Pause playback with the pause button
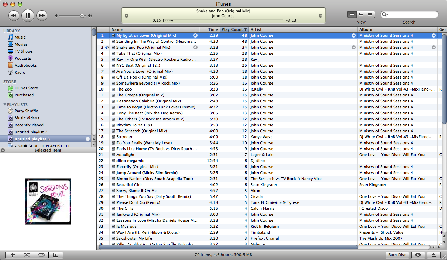This screenshot has height=260, width=447. (x=28, y=15)
